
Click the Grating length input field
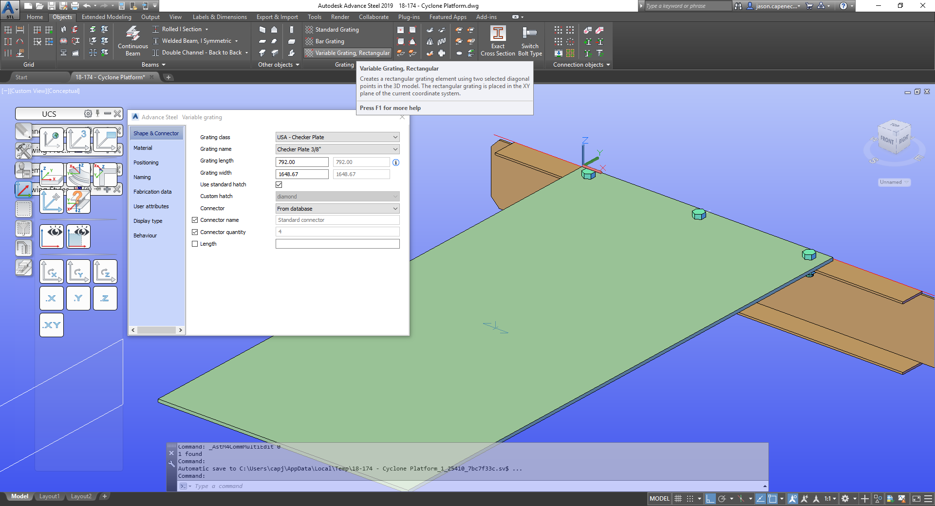[302, 162]
